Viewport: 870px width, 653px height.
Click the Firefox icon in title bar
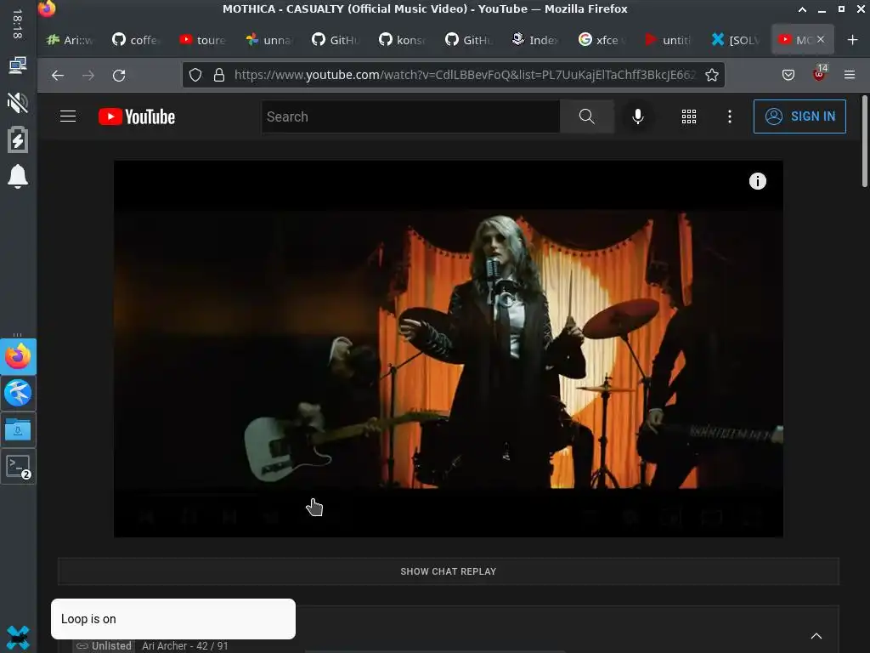48,9
